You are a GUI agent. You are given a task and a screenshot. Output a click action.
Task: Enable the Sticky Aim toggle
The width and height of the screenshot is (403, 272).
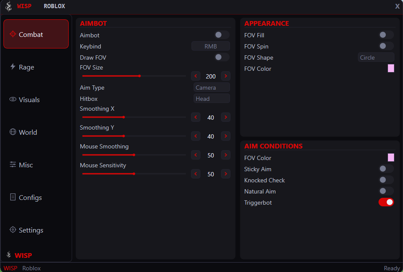[386, 169]
